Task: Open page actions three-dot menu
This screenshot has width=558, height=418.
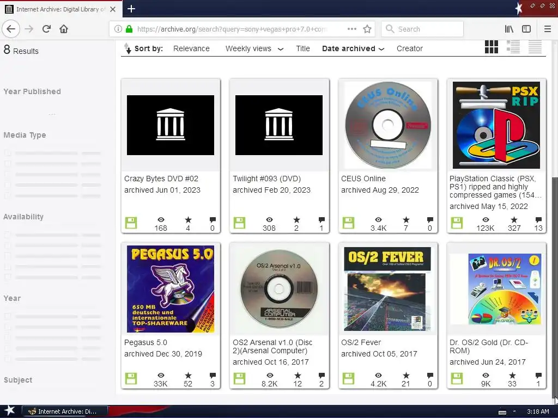Action: pyautogui.click(x=351, y=29)
